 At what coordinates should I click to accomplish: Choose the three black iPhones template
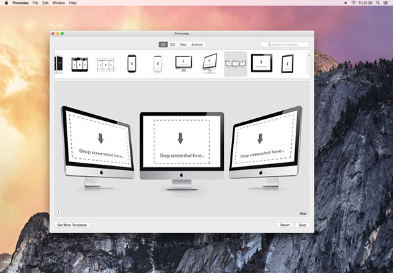pos(80,64)
